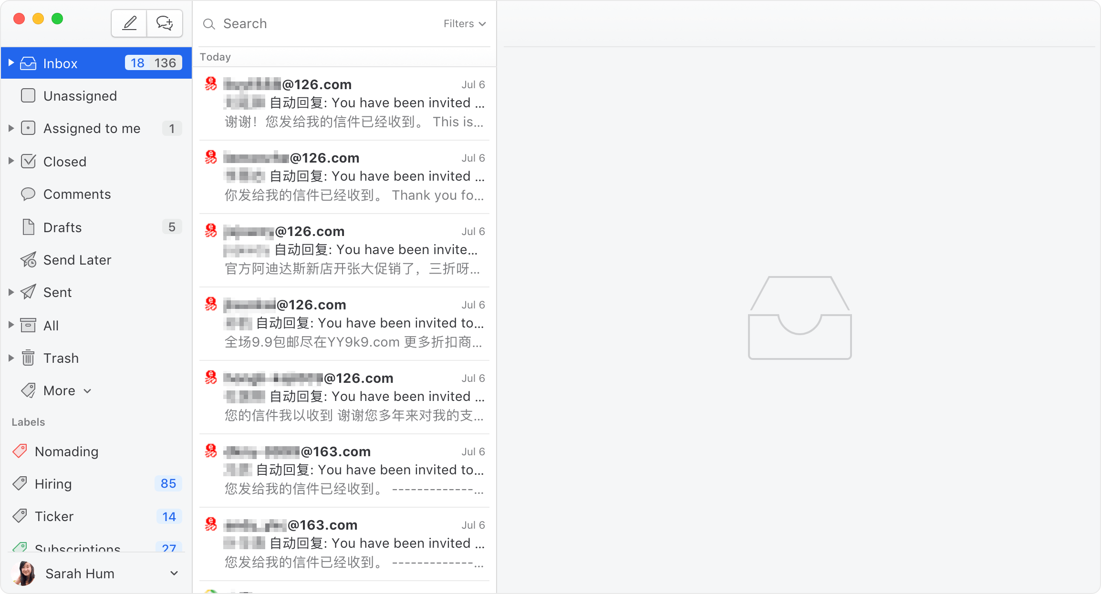Viewport: 1101px width, 594px height.
Task: Open the All mail folder
Action: click(x=96, y=325)
